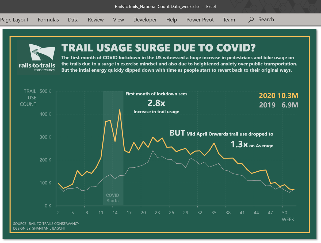Select 'Mid April Onwards trail use dropped to' text
Screen dimensions: 321x243
pos(230,134)
